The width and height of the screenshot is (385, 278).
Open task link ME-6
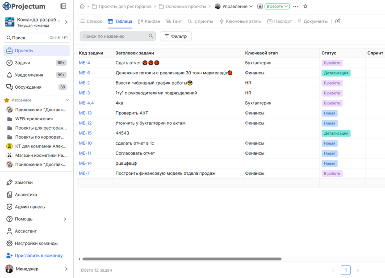pos(84,73)
